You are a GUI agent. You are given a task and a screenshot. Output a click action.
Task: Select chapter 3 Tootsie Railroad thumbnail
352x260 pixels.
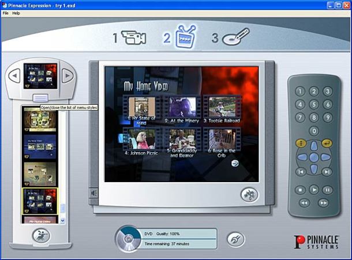pos(222,107)
